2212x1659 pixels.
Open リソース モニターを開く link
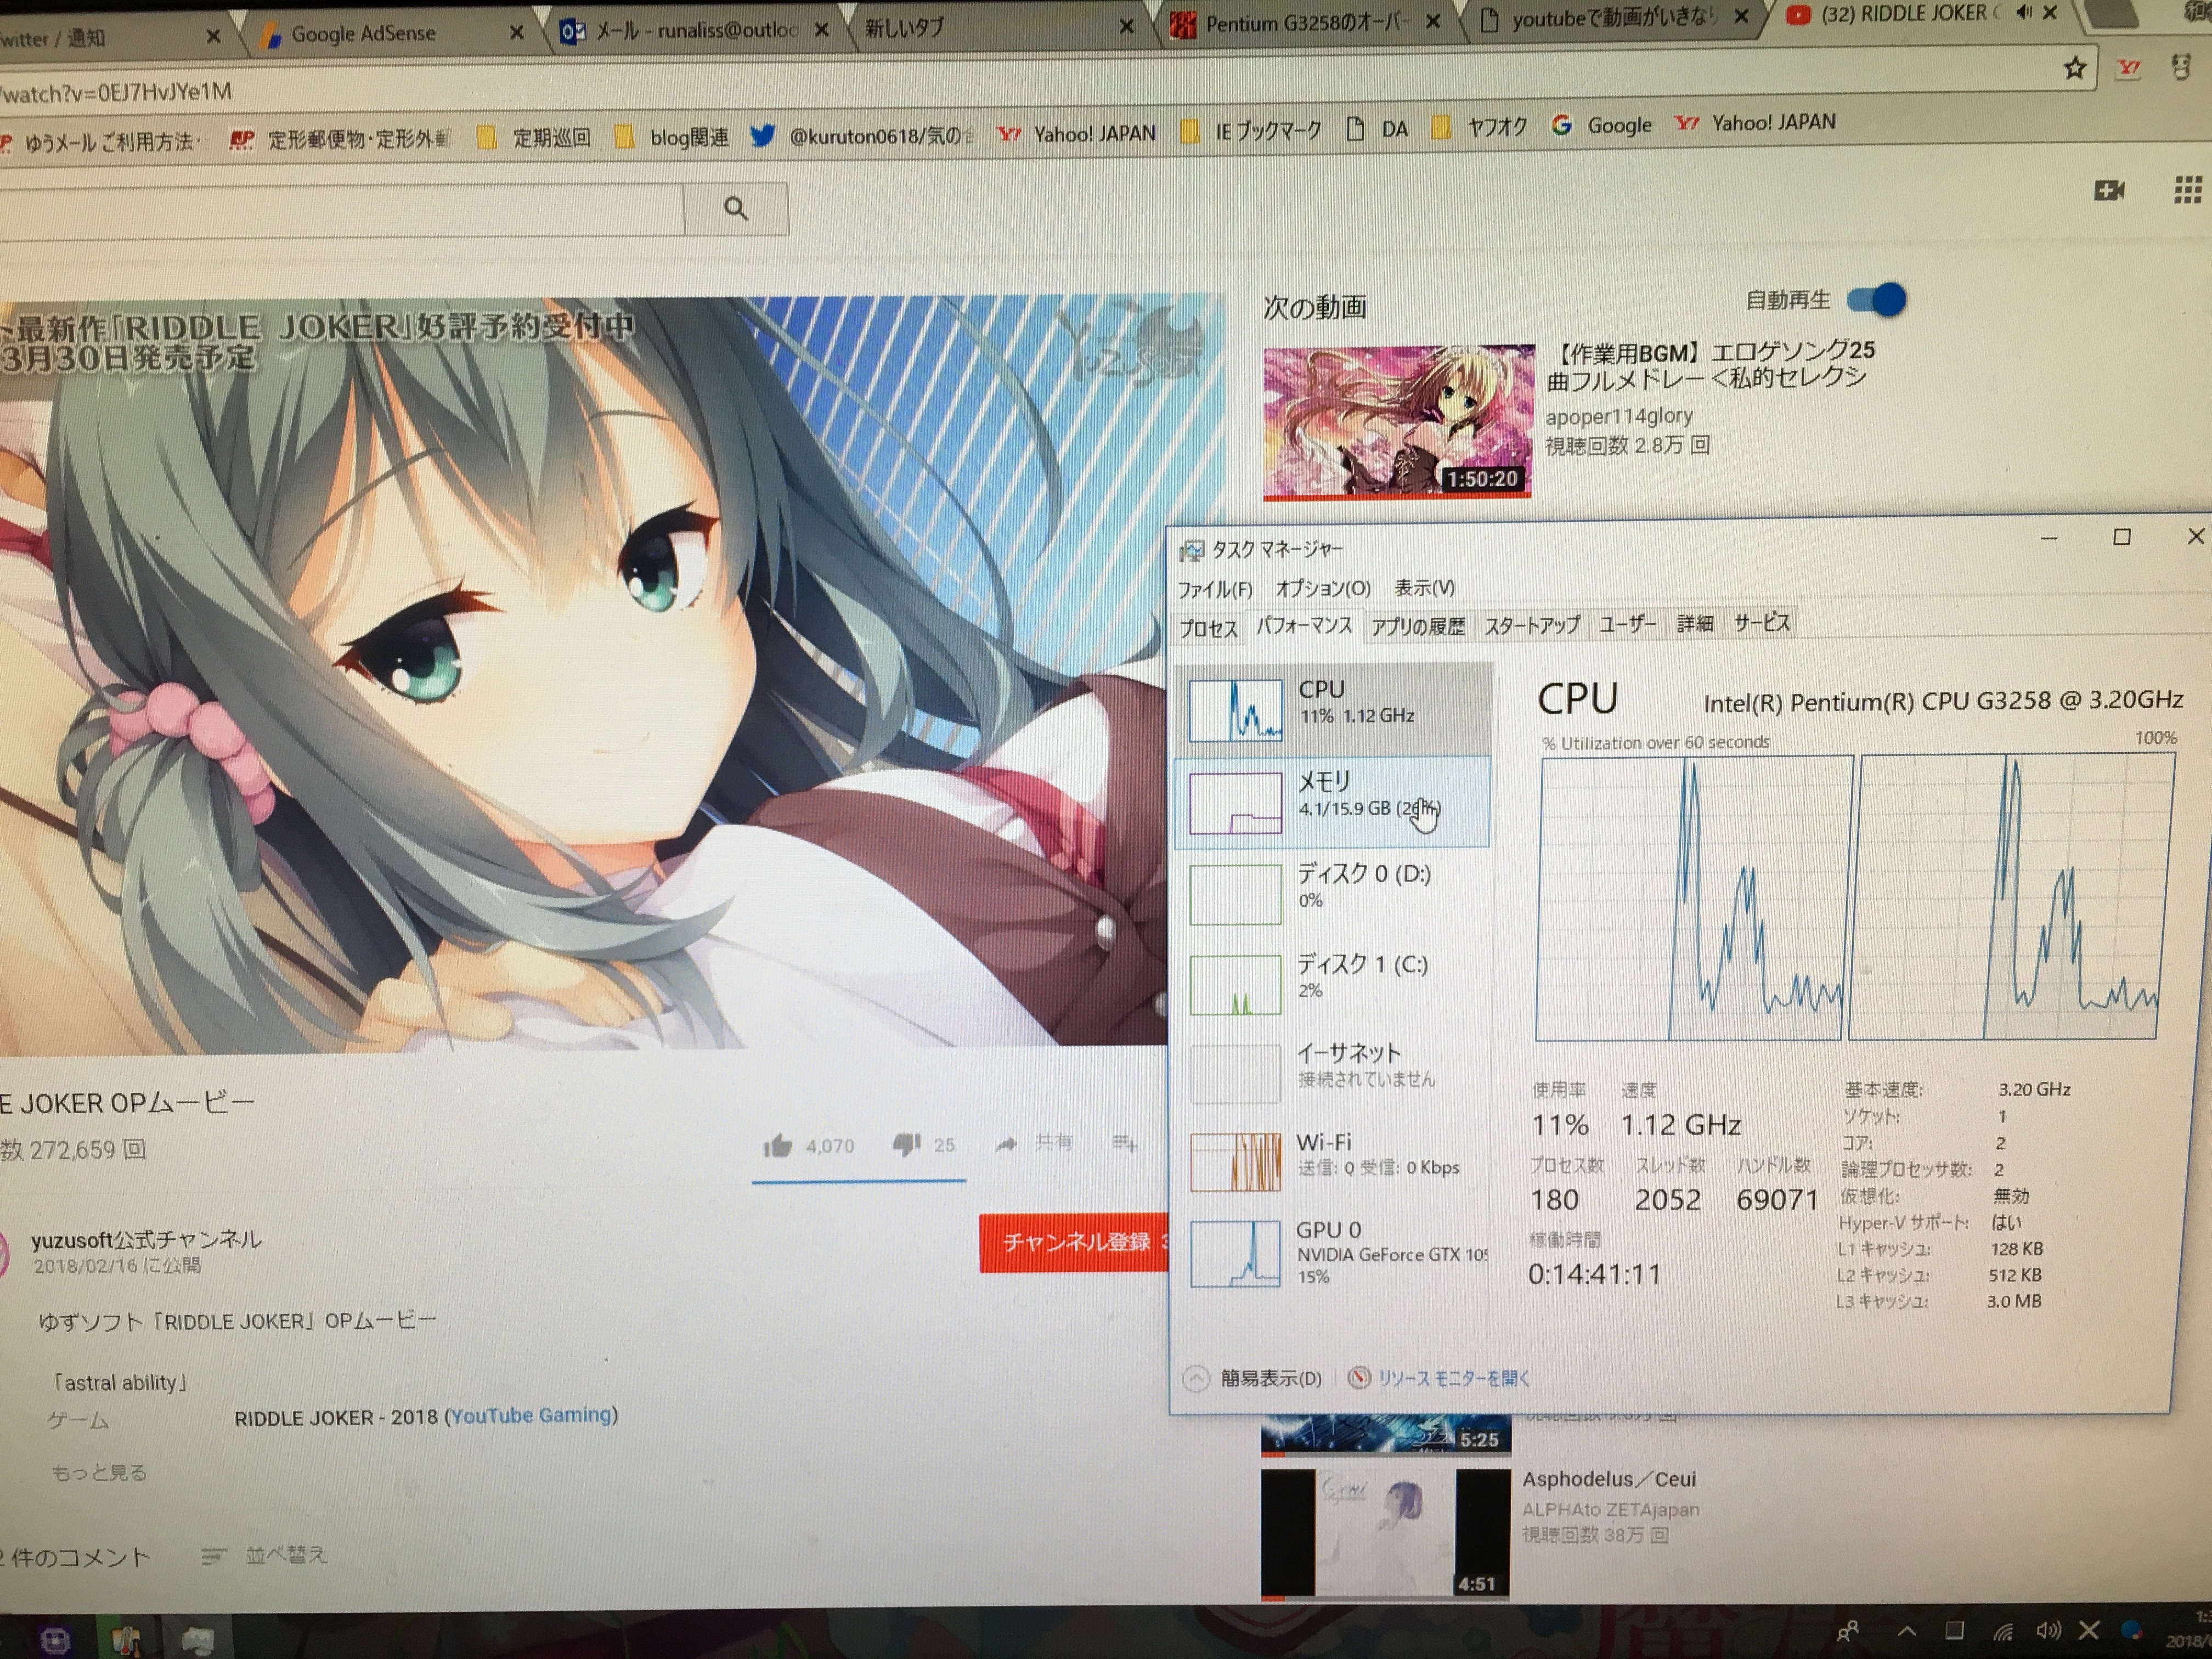pos(1440,1379)
